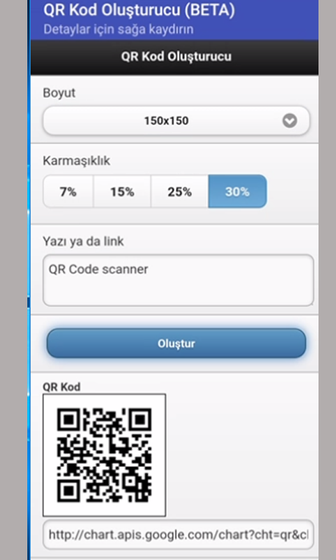
Task: Click the Boyut label
Action: [59, 93]
